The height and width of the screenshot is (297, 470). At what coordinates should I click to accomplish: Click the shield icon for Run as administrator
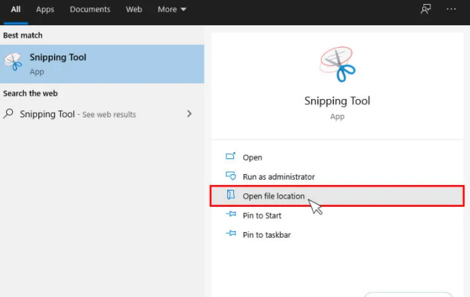click(x=231, y=175)
